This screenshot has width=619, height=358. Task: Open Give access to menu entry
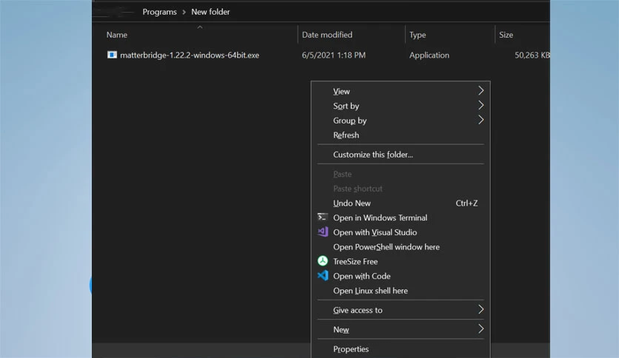(x=401, y=310)
